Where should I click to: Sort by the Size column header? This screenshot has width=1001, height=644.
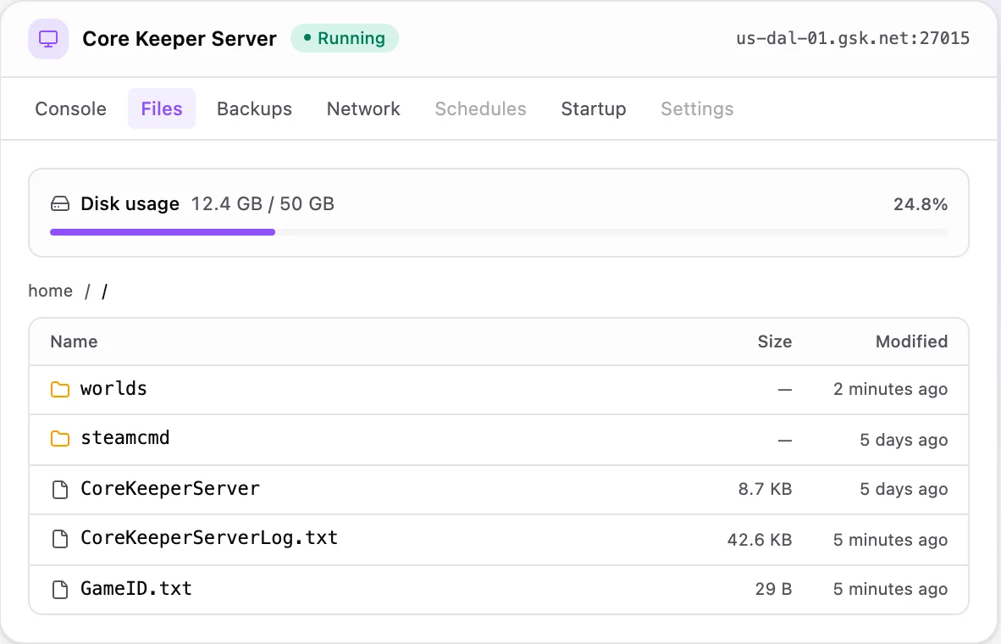click(775, 341)
